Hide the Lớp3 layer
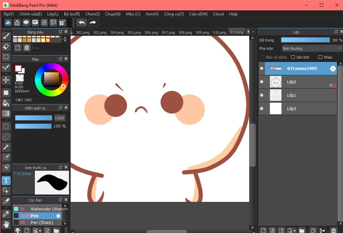 pyautogui.click(x=262, y=108)
